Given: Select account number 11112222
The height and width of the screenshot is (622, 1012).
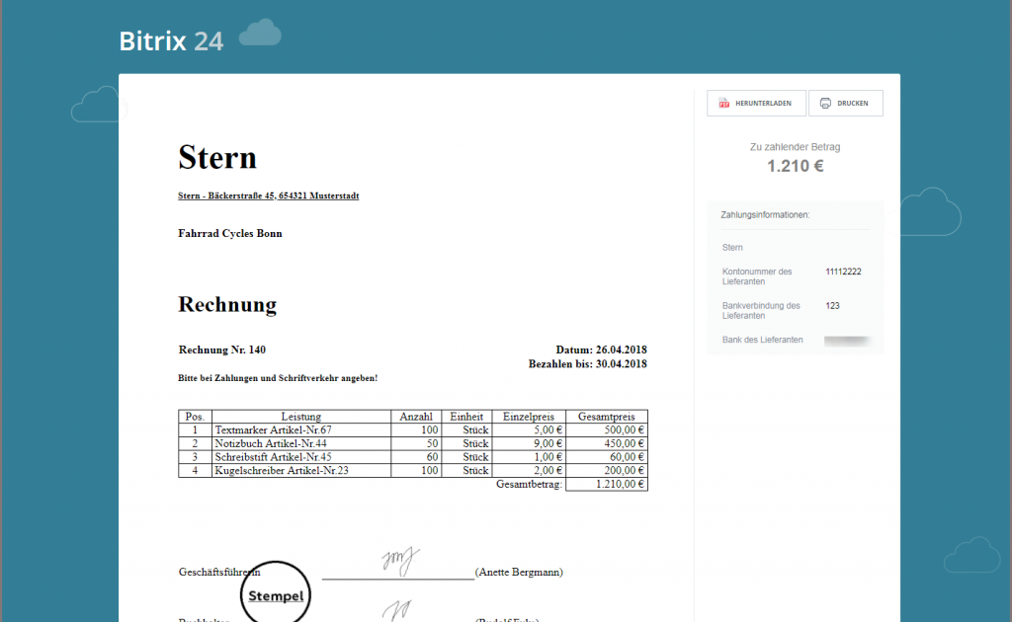Looking at the screenshot, I should pos(844,272).
